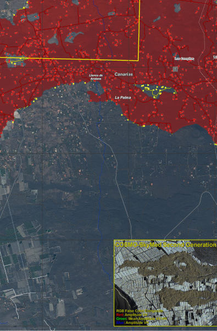217x331 pixels.
Task: Click the Llanos de Aridane place label
Action: point(96,77)
